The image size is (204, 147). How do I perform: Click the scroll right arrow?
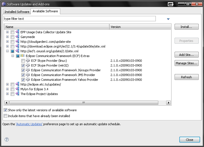pos(168,103)
